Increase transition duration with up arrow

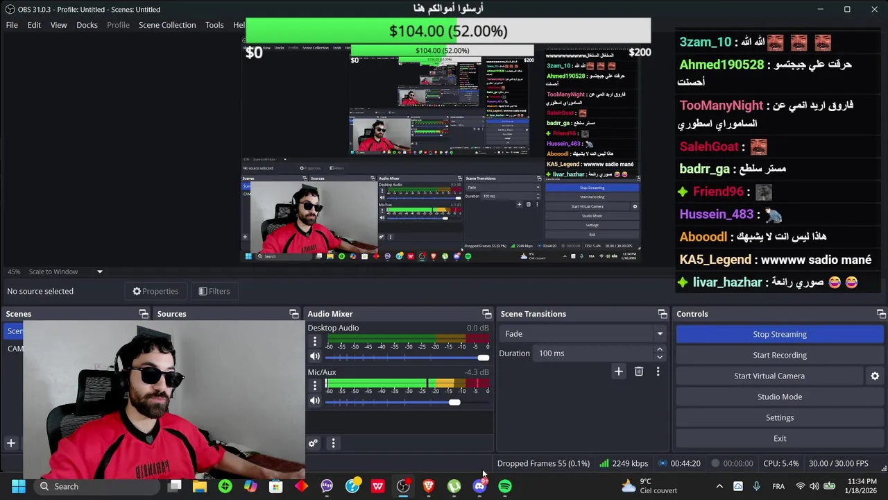(659, 349)
